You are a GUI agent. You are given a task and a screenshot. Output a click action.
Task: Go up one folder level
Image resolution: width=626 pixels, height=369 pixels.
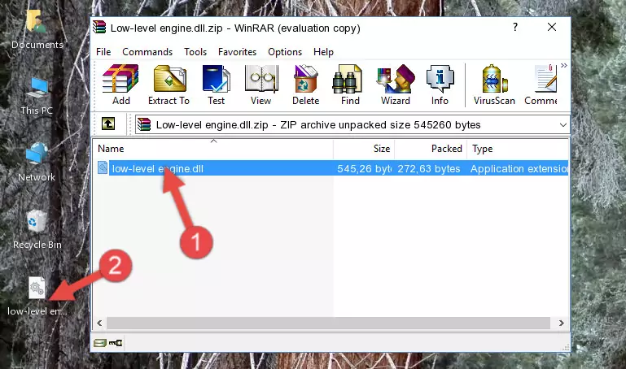pyautogui.click(x=108, y=124)
